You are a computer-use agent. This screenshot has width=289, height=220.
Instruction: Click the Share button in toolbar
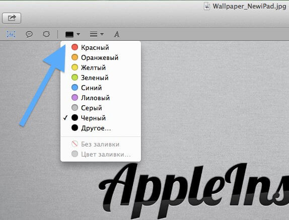coord(12,18)
